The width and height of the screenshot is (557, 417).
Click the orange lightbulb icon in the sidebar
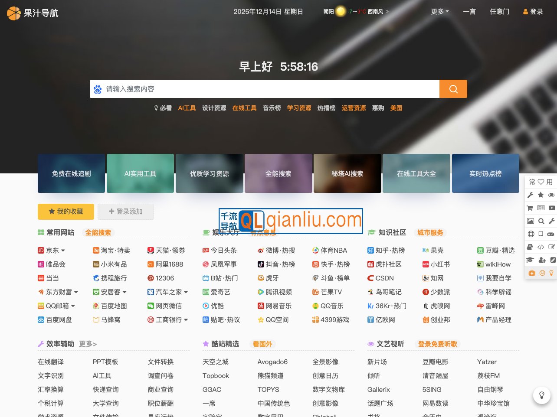551,273
